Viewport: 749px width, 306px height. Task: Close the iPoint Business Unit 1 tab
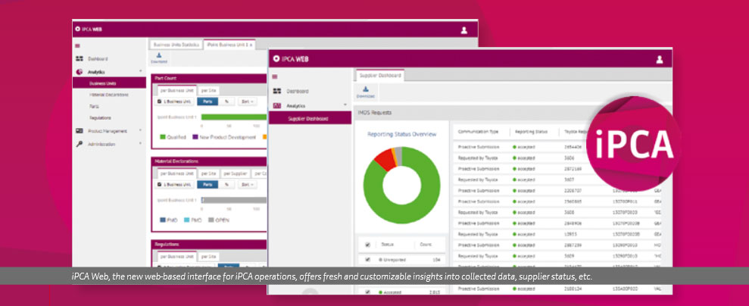pos(251,45)
